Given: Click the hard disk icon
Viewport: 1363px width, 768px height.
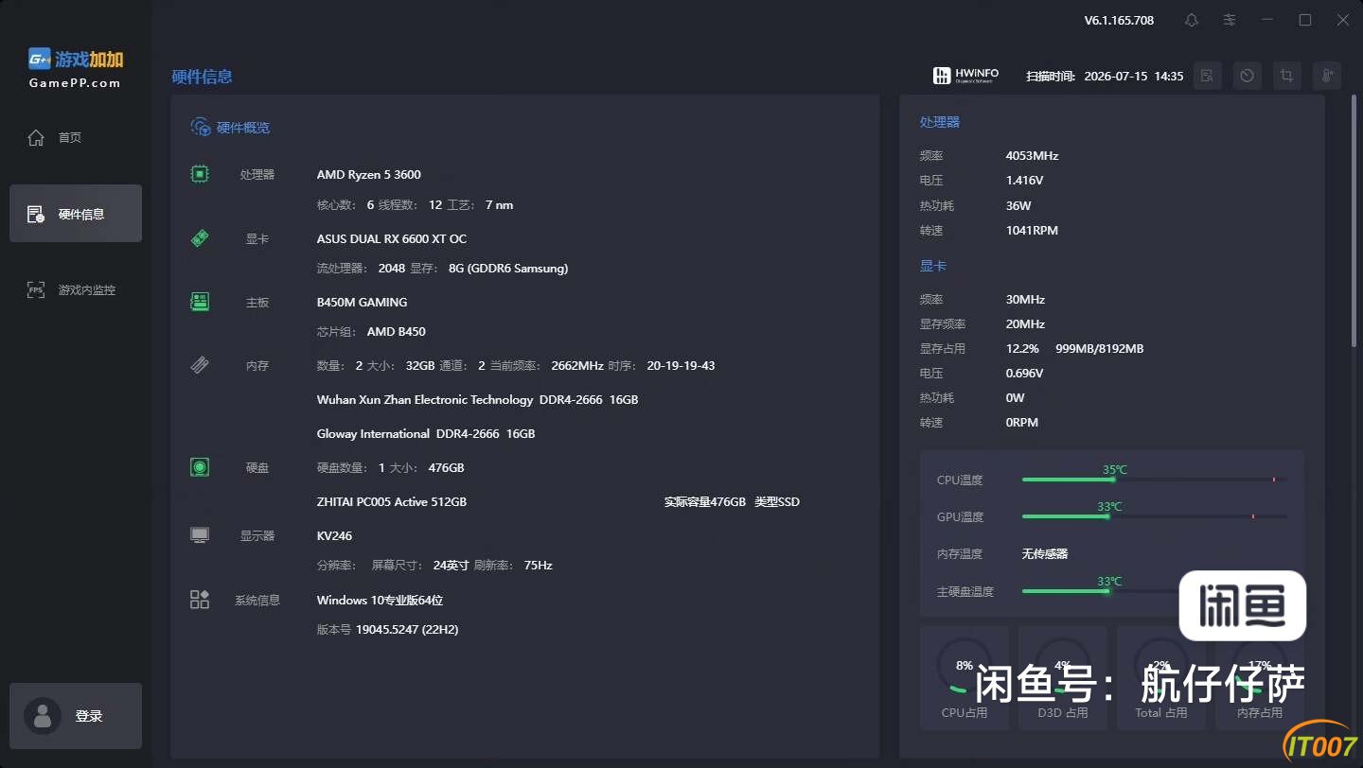Looking at the screenshot, I should 200,467.
